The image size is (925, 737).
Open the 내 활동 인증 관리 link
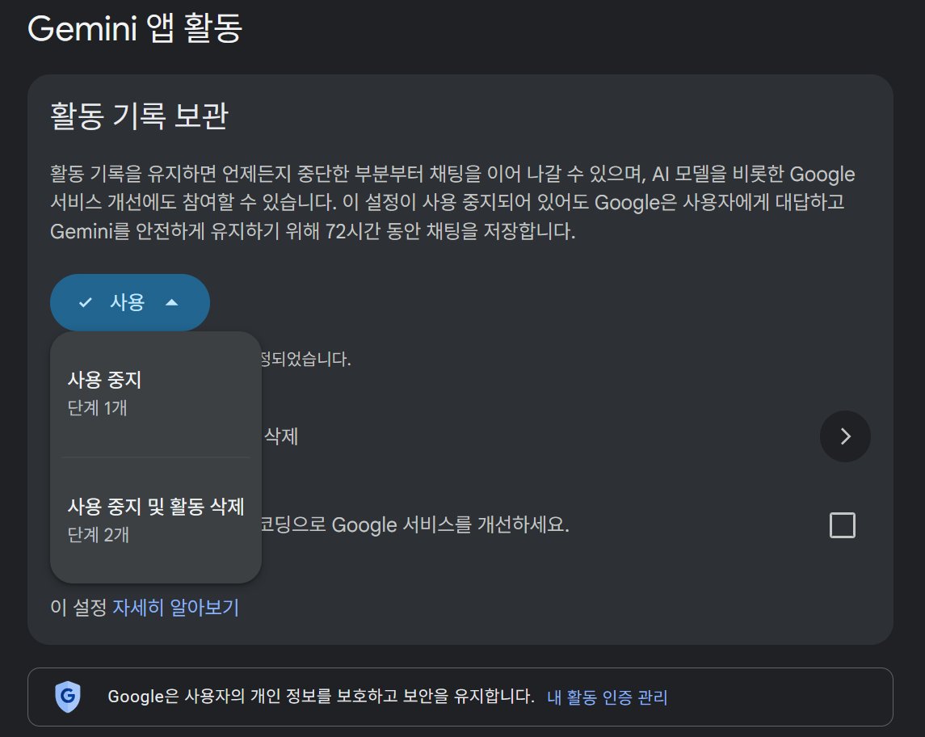coord(607,697)
